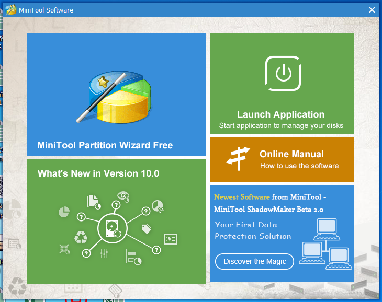382x302 pixels.
Task: Click the pie chart icon in What's New
Action: pyautogui.click(x=64, y=212)
